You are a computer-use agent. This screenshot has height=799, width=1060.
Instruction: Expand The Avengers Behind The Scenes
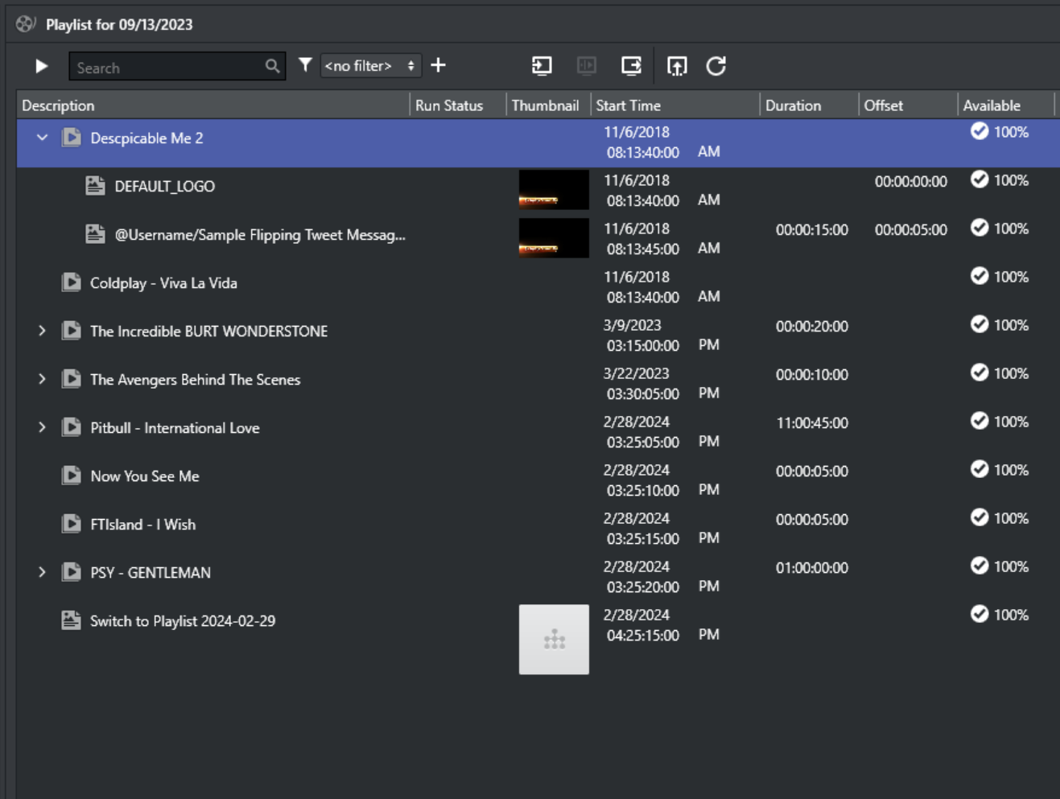42,379
